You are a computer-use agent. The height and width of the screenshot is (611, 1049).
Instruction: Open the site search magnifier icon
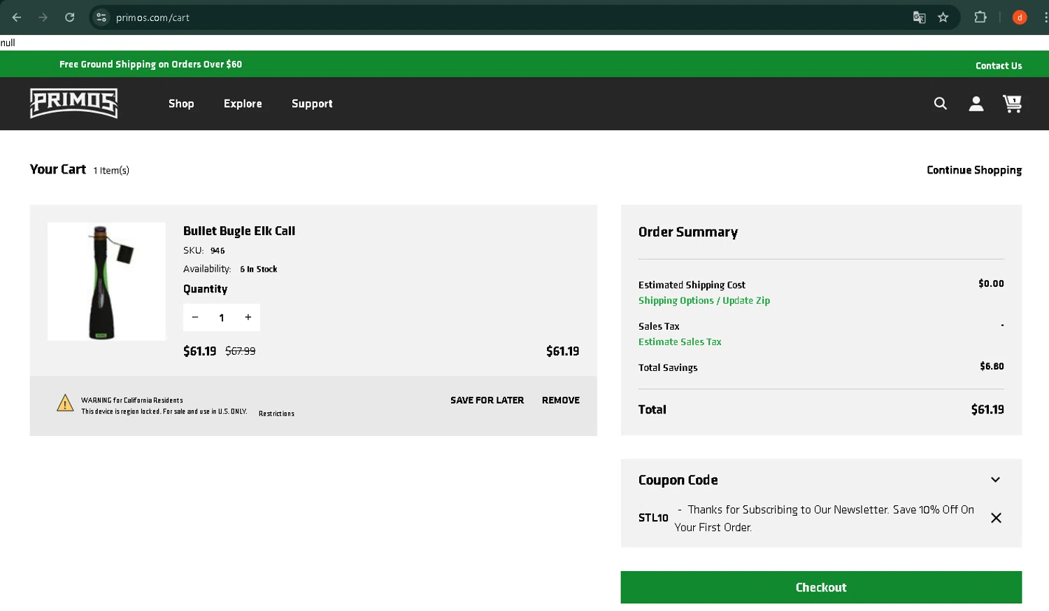pos(941,104)
